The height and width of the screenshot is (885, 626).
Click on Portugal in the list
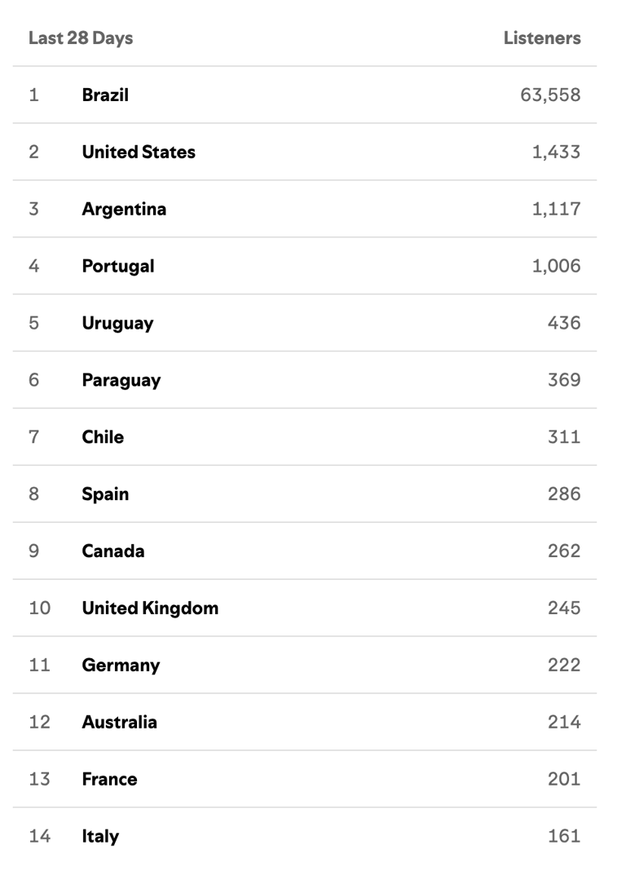click(x=118, y=266)
